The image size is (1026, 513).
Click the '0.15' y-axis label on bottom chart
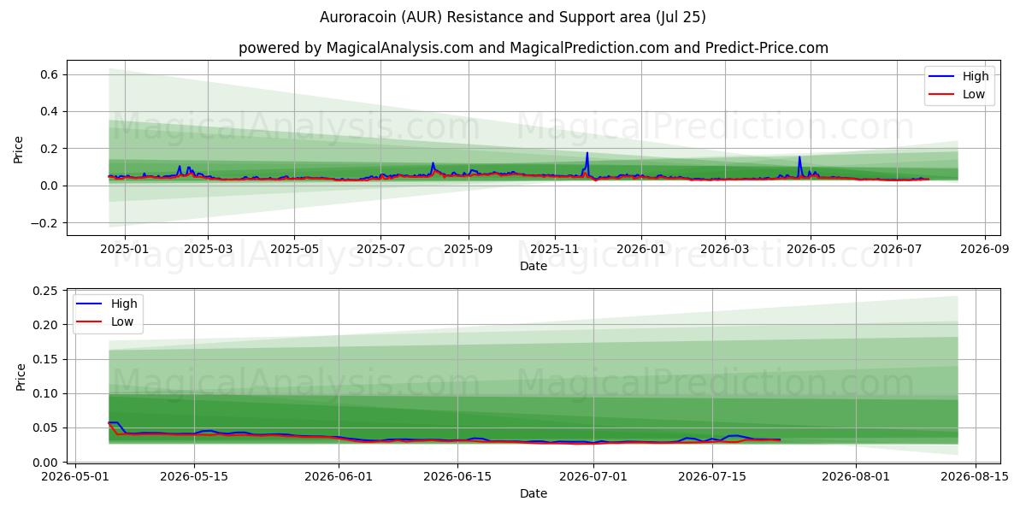point(45,359)
